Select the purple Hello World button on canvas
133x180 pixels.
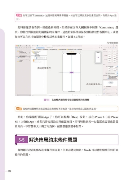pos(71,72)
